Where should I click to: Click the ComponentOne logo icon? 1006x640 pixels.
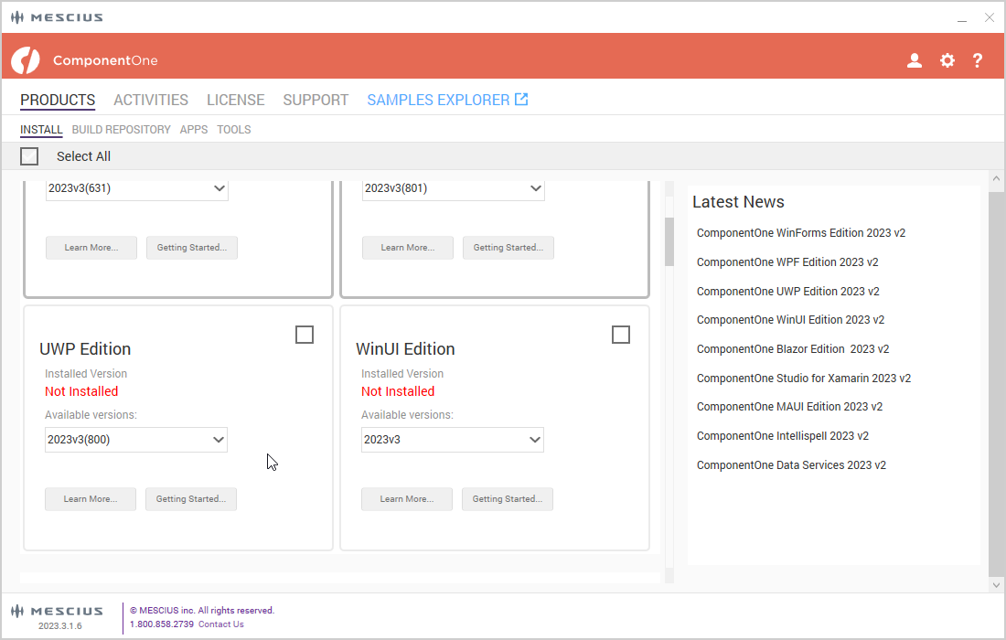click(26, 60)
